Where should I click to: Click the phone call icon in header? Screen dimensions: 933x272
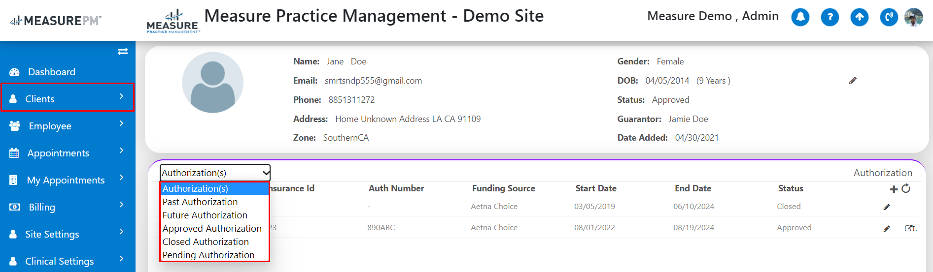click(x=889, y=17)
